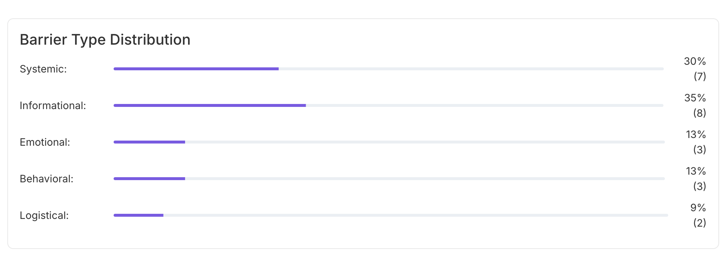Click the (2) count under Logistical percentage
Image resolution: width=725 pixels, height=257 pixels.
click(699, 223)
